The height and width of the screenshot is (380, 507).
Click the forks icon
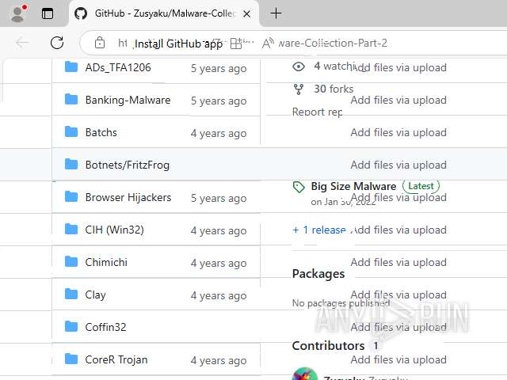[x=299, y=89]
